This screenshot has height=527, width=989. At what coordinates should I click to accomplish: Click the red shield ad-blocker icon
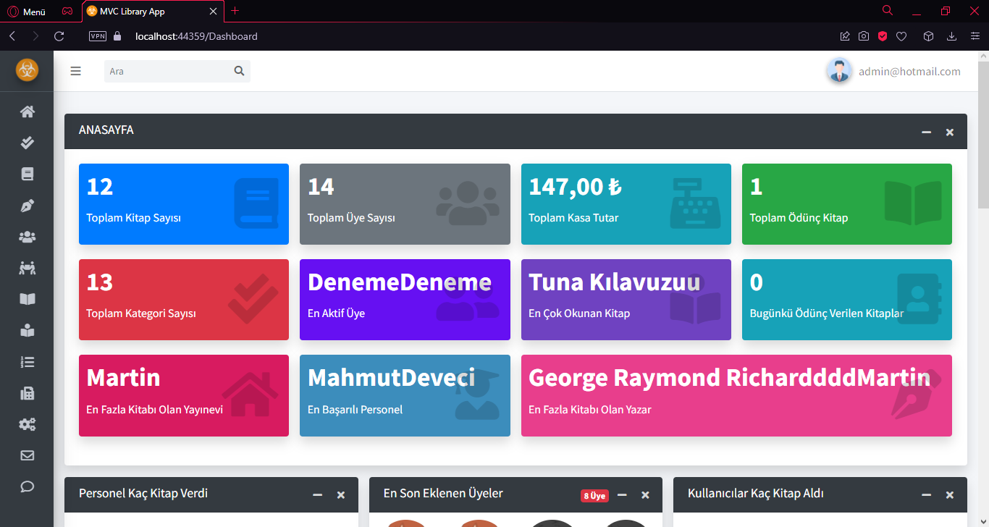[x=883, y=36]
